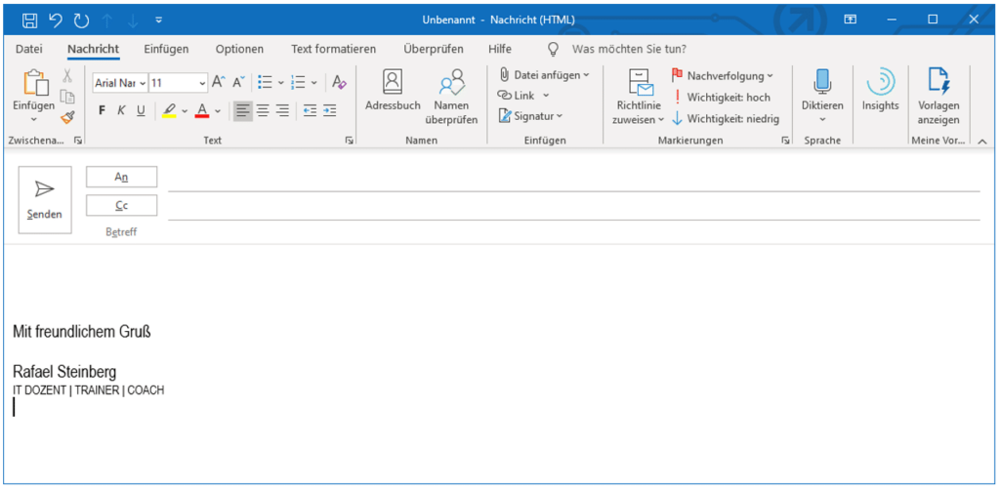The image size is (1000, 489).
Task: Open the Text formatieren tab
Action: [334, 49]
